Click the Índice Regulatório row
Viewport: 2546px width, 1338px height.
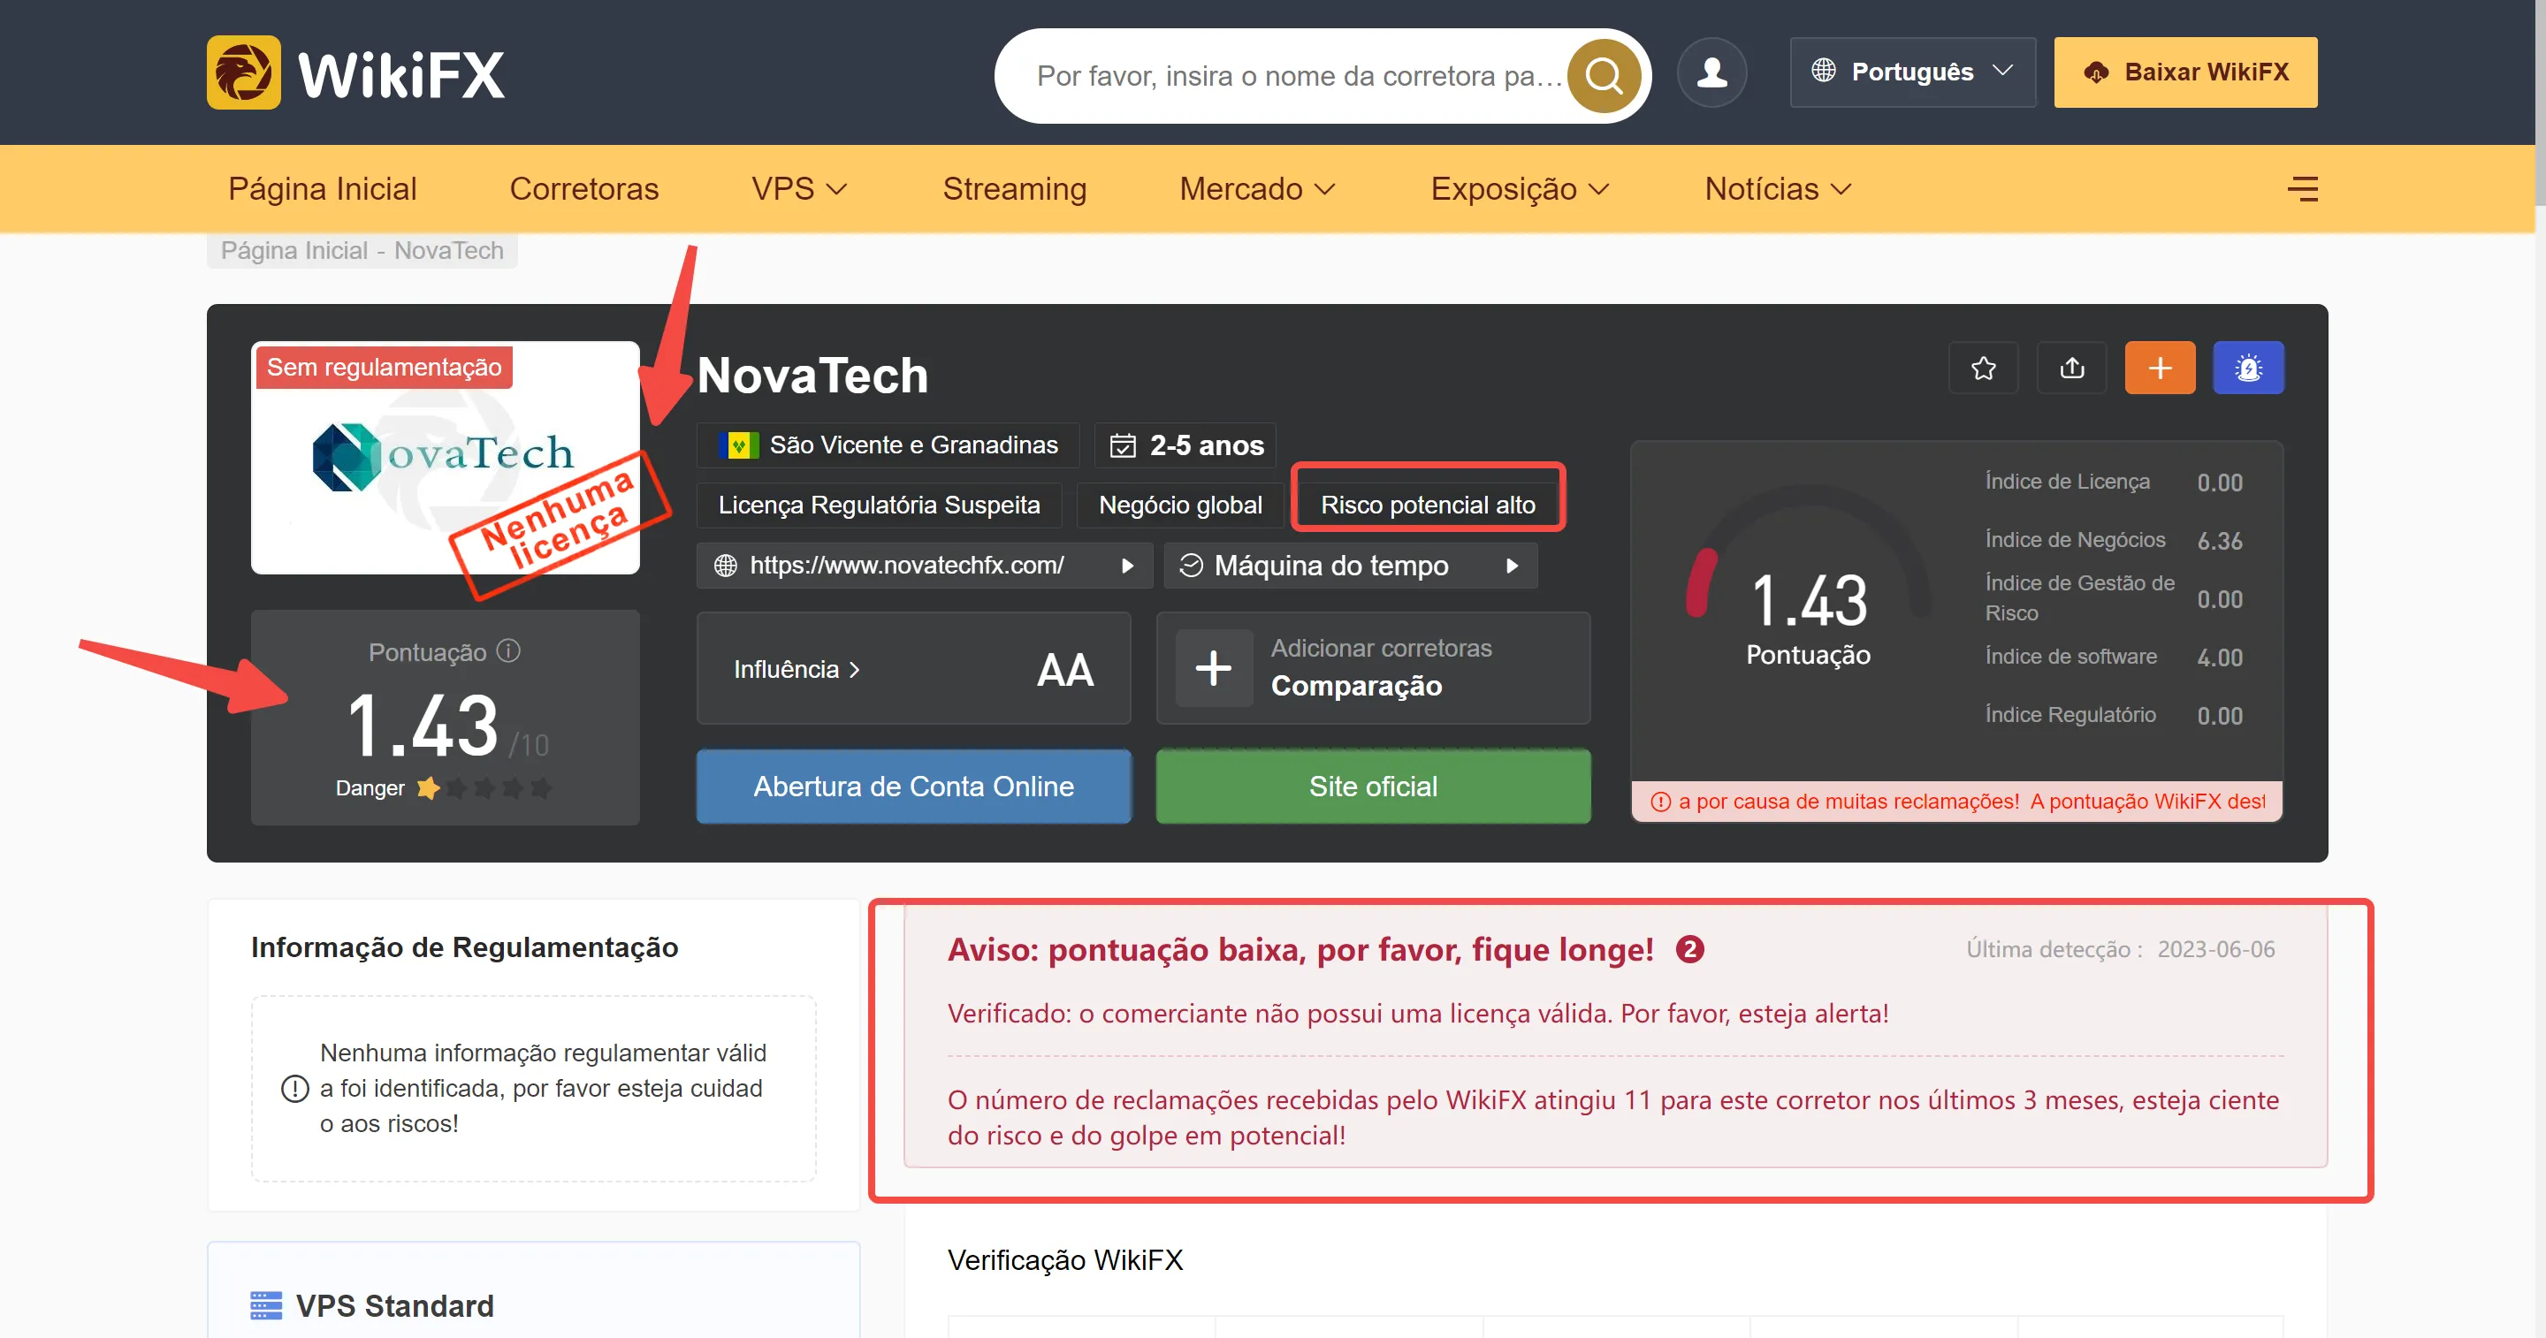click(2113, 716)
